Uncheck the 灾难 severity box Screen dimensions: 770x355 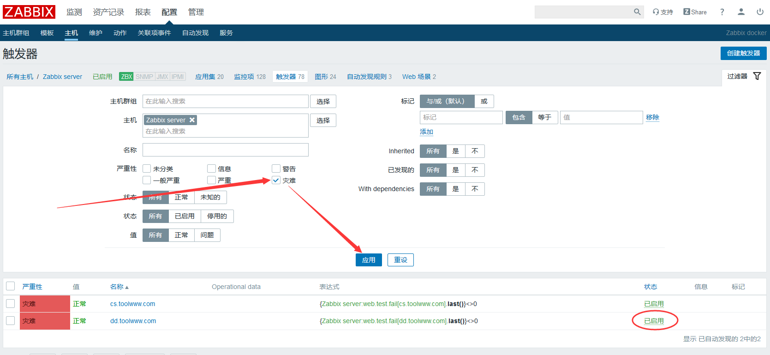tap(276, 180)
